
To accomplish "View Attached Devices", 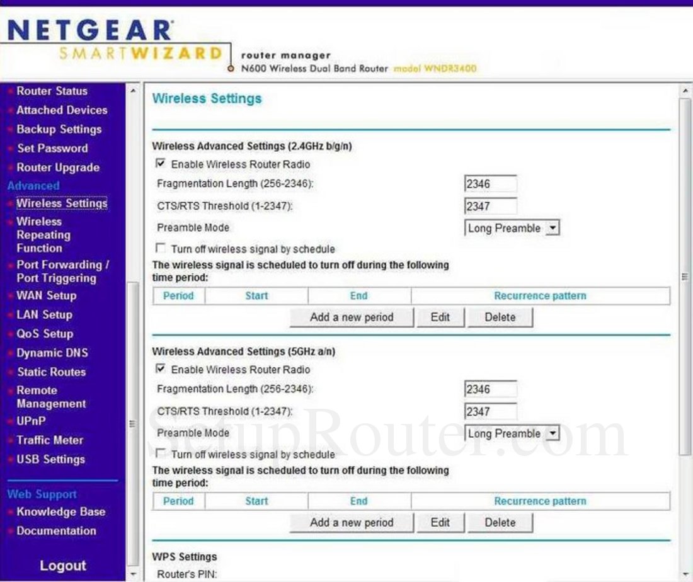I will (61, 110).
